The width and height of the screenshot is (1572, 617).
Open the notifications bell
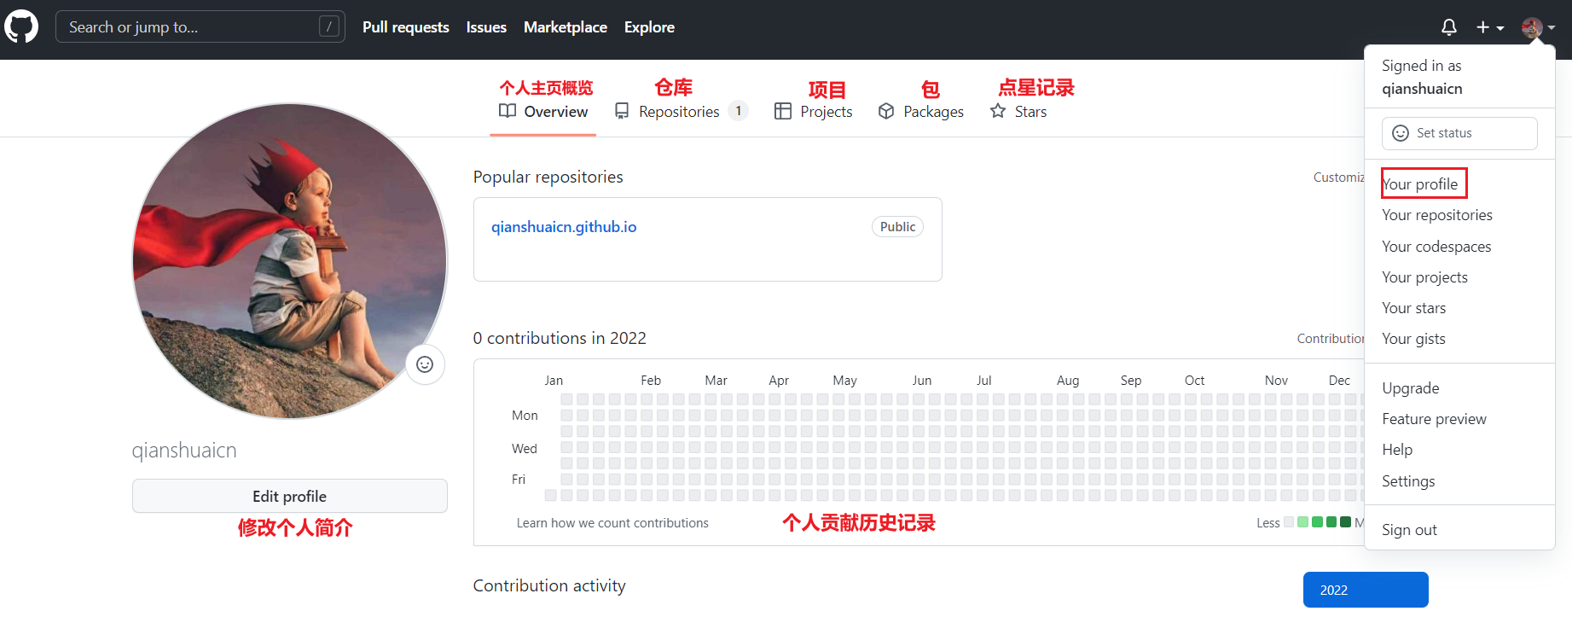click(x=1448, y=27)
